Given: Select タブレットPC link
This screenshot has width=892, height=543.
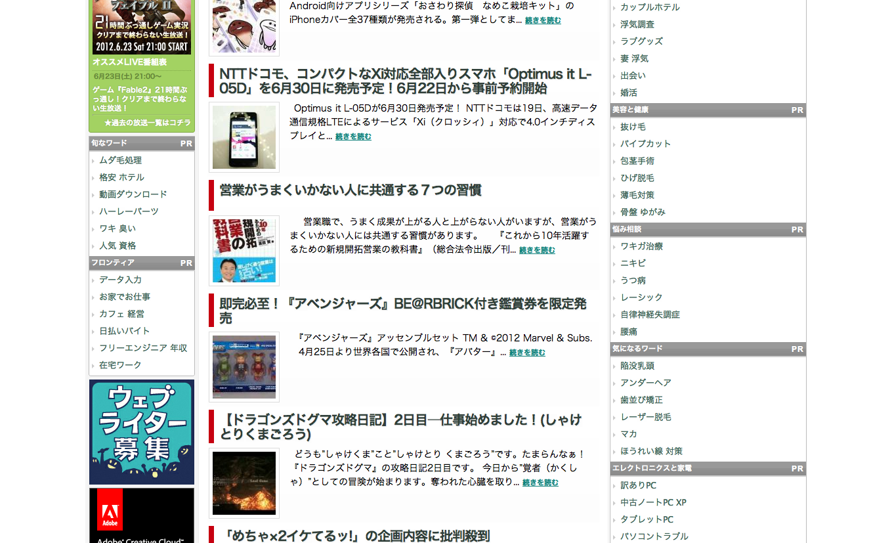Looking at the screenshot, I should (647, 519).
